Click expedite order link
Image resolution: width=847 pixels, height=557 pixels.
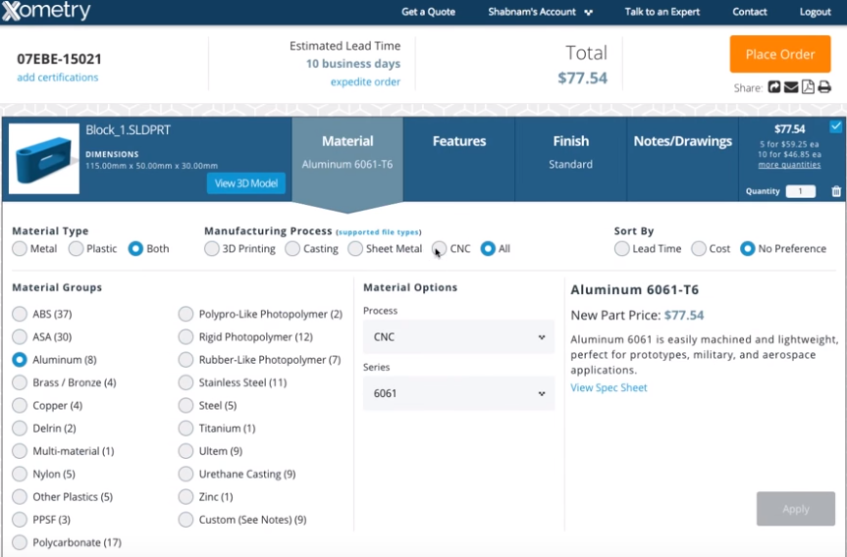[366, 81]
